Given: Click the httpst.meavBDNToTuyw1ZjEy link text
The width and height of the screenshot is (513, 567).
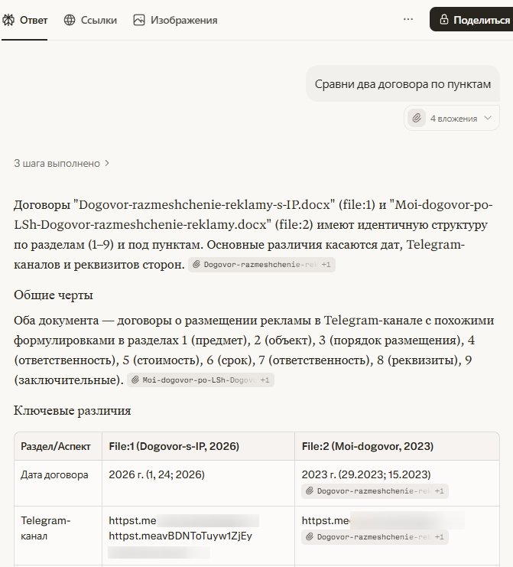Looking at the screenshot, I should [180, 536].
